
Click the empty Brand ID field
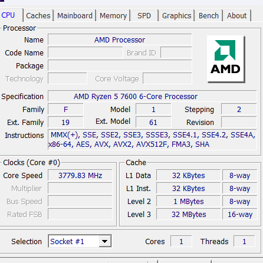click(x=176, y=52)
